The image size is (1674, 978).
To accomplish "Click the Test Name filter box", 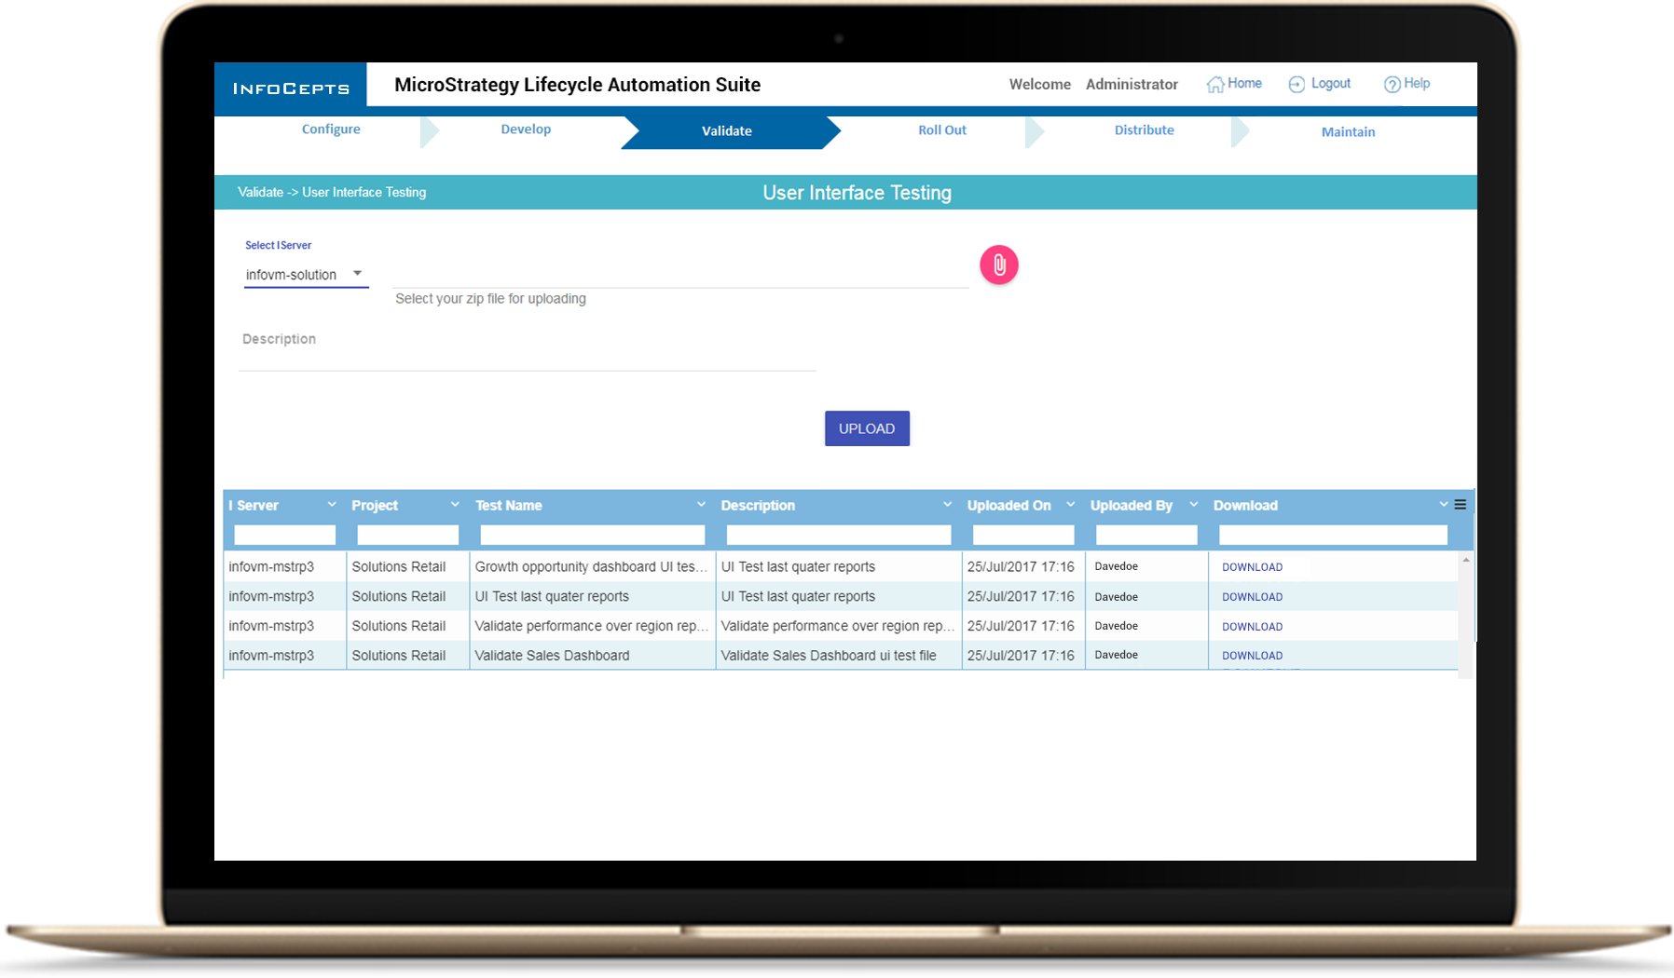I will point(592,535).
